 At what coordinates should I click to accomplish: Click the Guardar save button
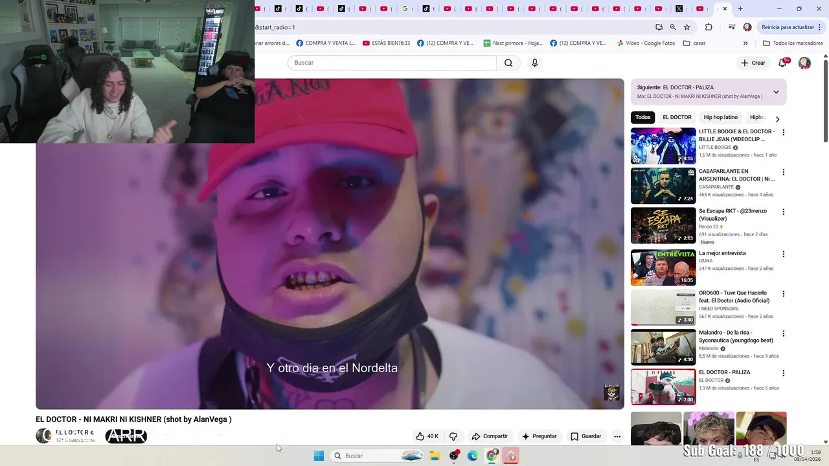click(586, 436)
